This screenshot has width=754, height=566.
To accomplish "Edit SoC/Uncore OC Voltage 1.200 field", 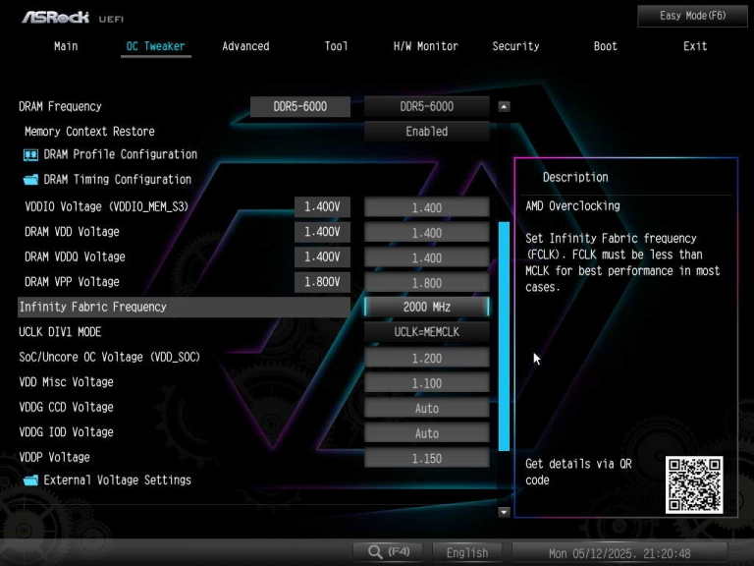I will [x=426, y=358].
